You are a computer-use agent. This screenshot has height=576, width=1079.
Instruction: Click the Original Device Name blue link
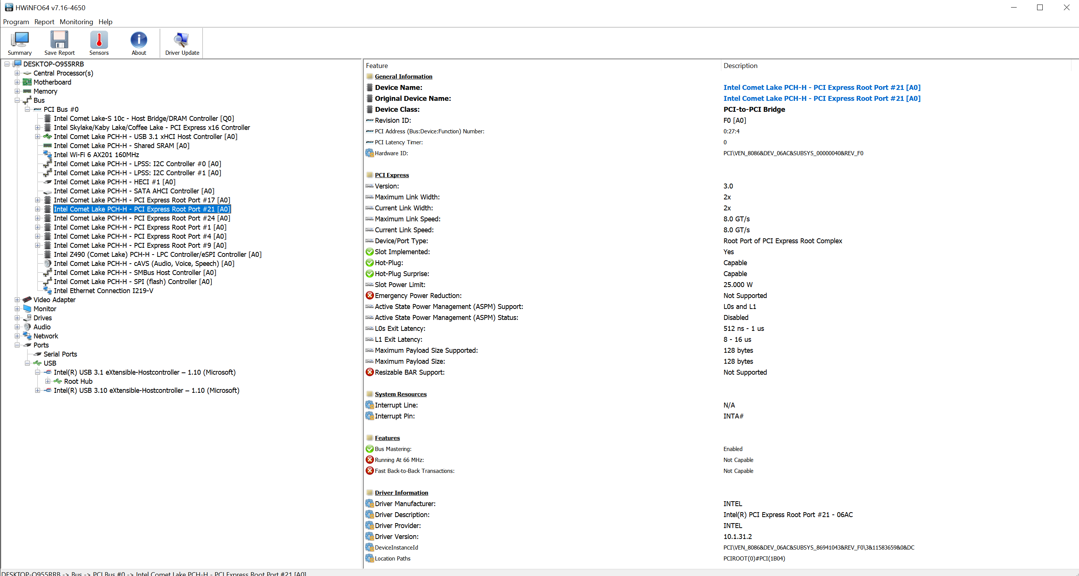click(x=821, y=99)
